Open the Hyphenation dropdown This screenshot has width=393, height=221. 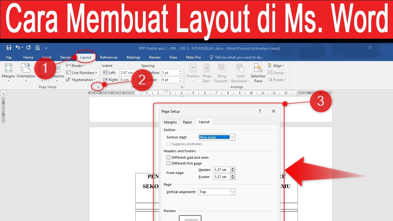81,80
